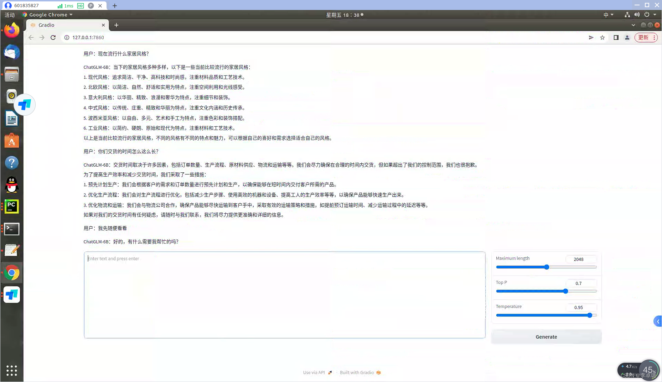662x382 pixels.
Task: Open Ubuntu Software store icon
Action: pyautogui.click(x=12, y=141)
